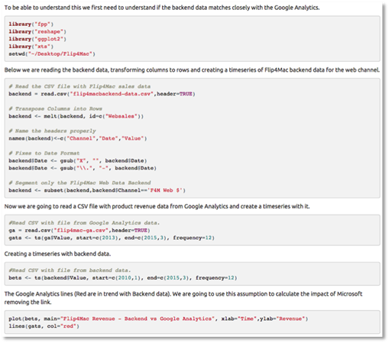Click the library("ggplot2") code line
Viewport: 389px width, 343px height.
tap(37, 39)
